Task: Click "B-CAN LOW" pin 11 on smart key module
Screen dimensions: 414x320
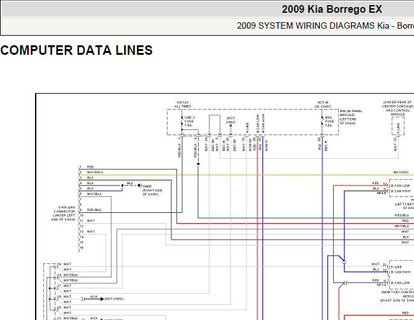Action: tap(400, 283)
